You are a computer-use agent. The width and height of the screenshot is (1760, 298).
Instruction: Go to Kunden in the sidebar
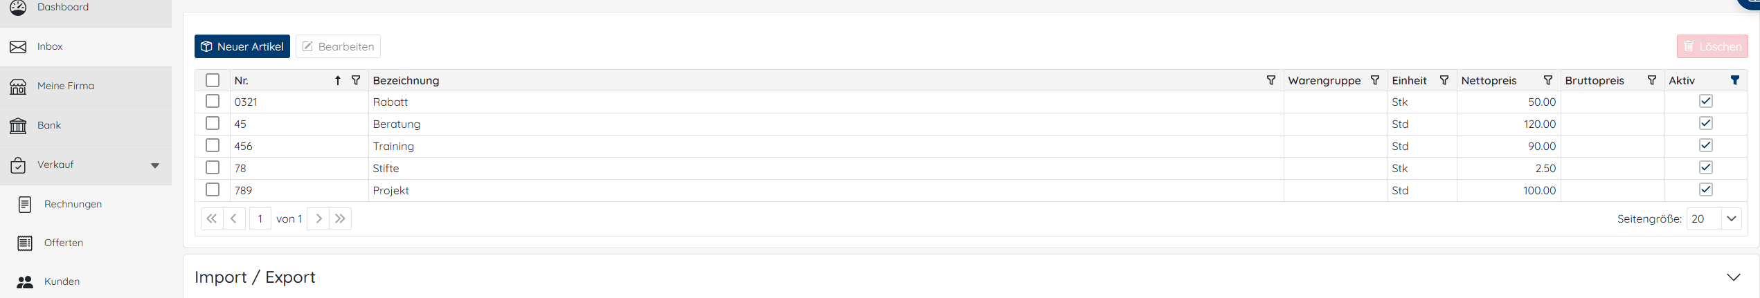(62, 281)
